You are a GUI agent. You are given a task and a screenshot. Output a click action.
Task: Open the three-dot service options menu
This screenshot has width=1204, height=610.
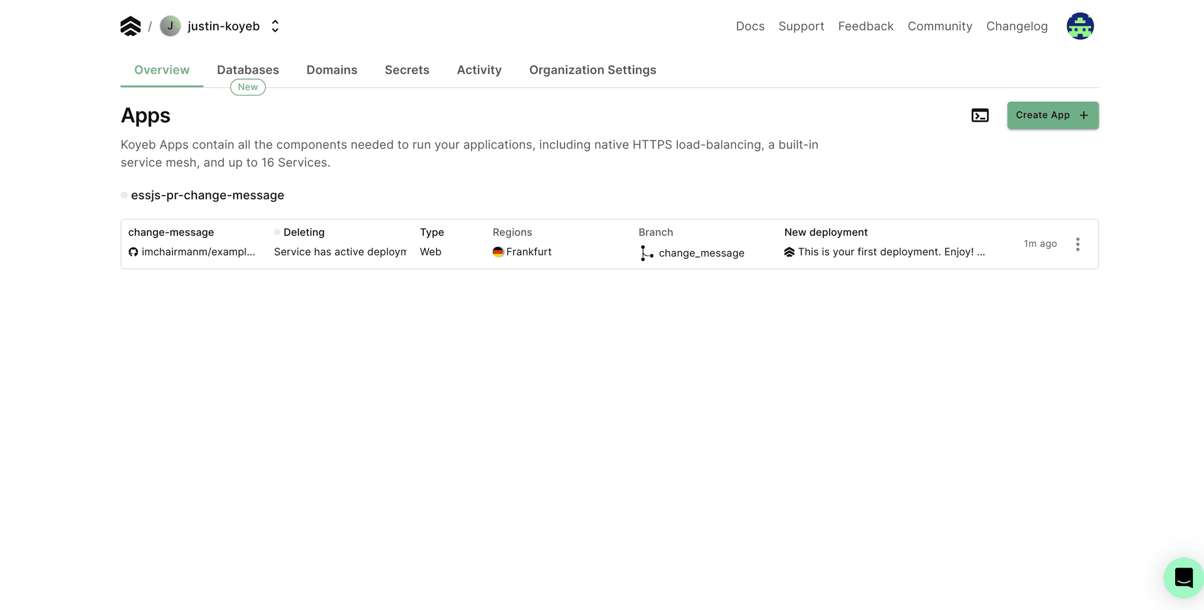(1077, 244)
